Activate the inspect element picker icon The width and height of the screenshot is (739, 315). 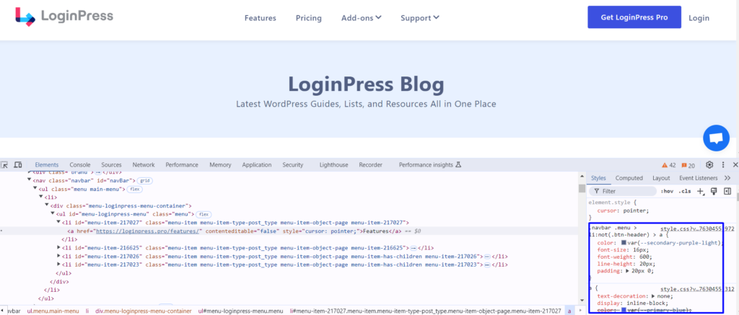click(5, 165)
